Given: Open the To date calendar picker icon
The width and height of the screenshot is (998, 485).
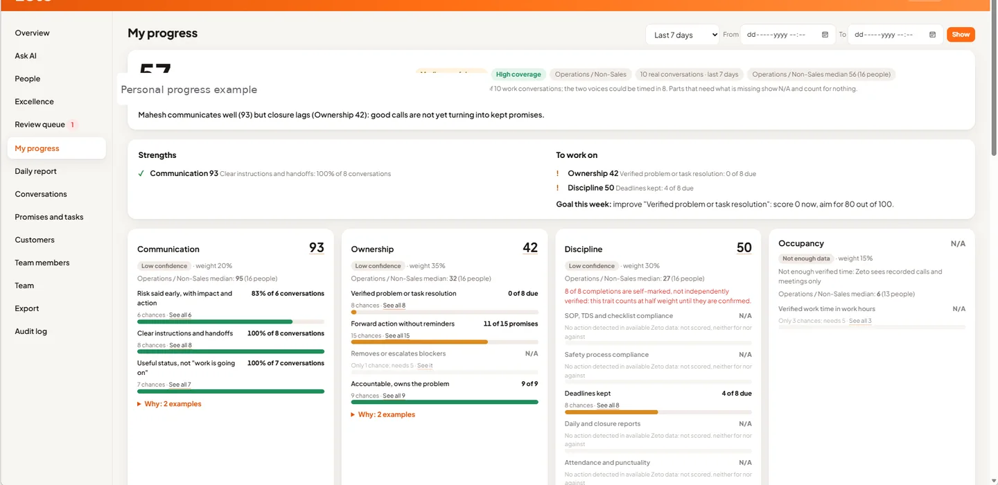Looking at the screenshot, I should pyautogui.click(x=932, y=35).
